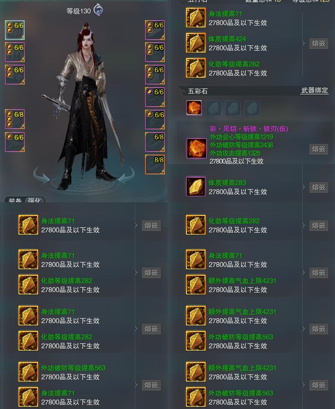Rotate character with the right curved arrow
335x409 pixels.
coord(127,175)
